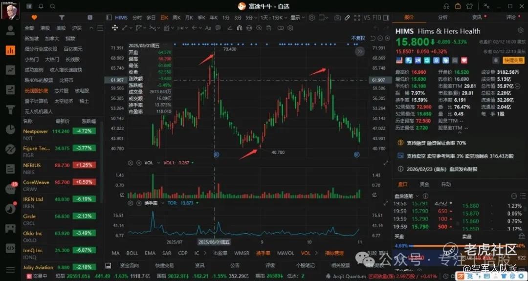The height and width of the screenshot is (281, 528).
Task: Open the 评论 comments tab
Action: coord(511,17)
